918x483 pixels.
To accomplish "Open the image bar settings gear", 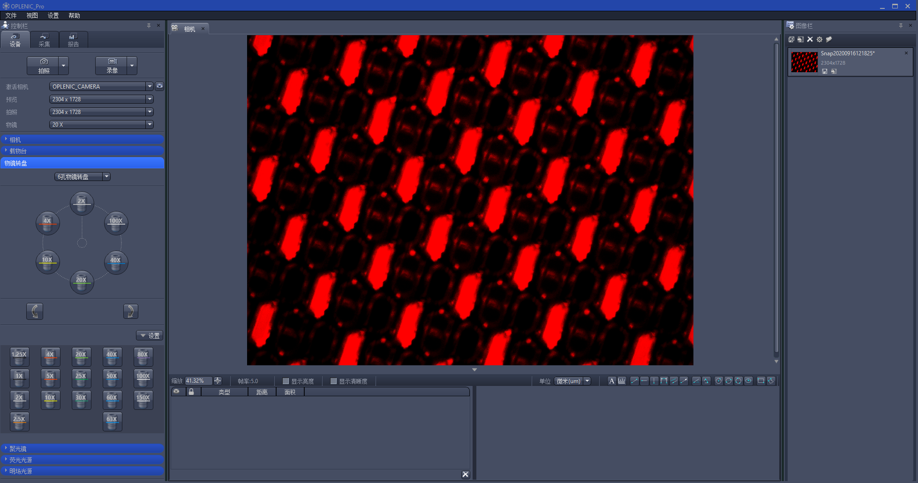I will click(x=820, y=39).
